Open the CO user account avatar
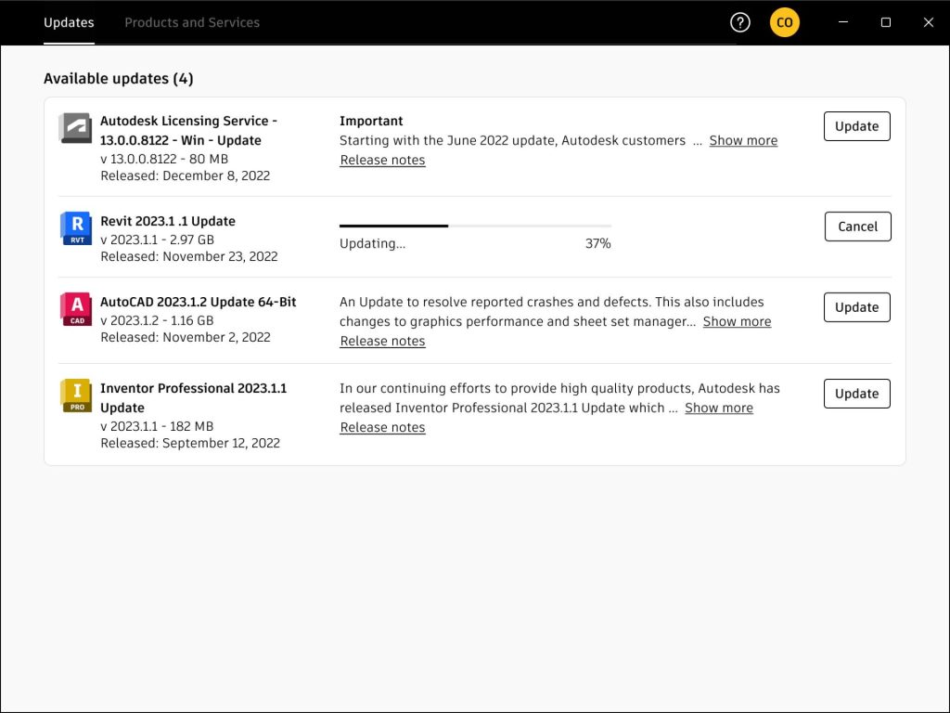This screenshot has width=950, height=713. [784, 22]
